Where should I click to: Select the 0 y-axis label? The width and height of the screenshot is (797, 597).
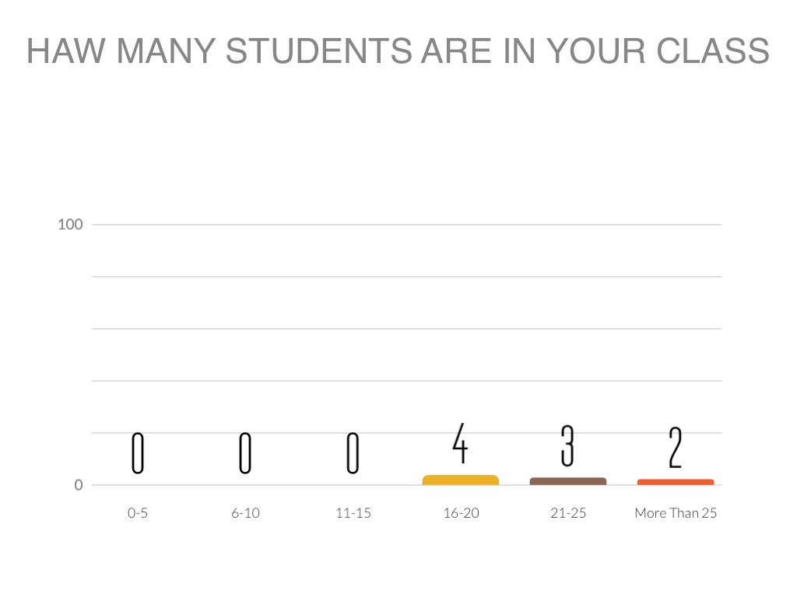coord(78,485)
